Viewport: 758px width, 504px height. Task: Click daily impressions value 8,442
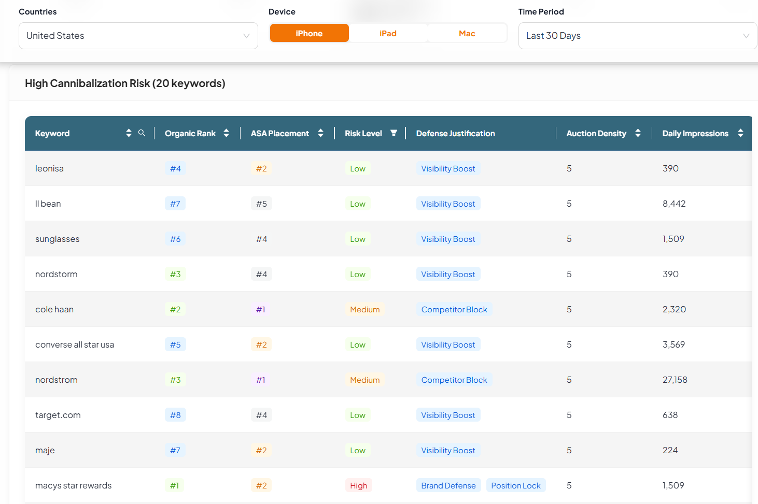(674, 204)
